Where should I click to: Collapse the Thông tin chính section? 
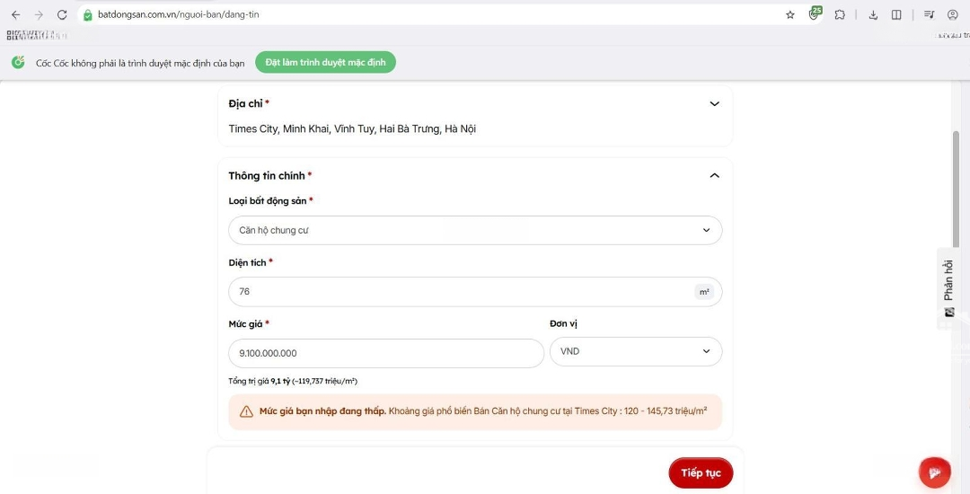point(714,176)
